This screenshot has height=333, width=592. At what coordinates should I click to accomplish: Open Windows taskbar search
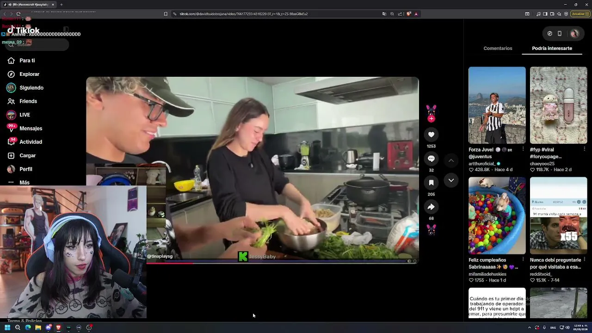[18, 327]
